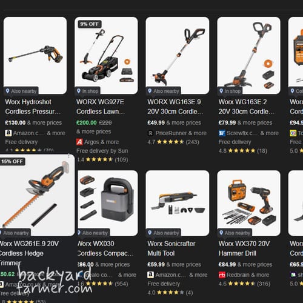This screenshot has width=303, height=303.
Task: Open the Worx Sonicrafter Multi Tool title
Action: pyautogui.click(x=171, y=248)
